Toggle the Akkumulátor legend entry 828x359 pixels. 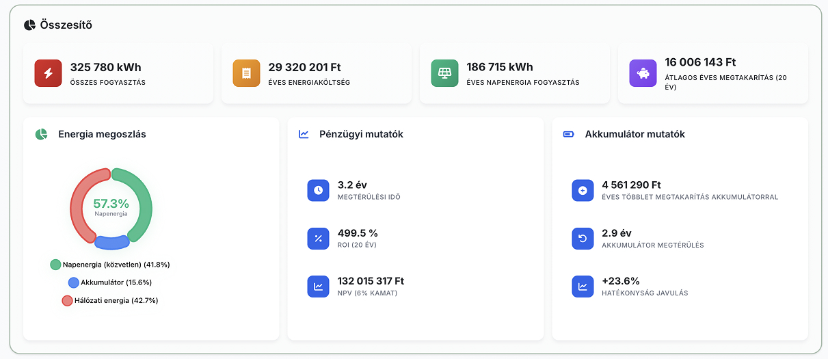(x=109, y=282)
